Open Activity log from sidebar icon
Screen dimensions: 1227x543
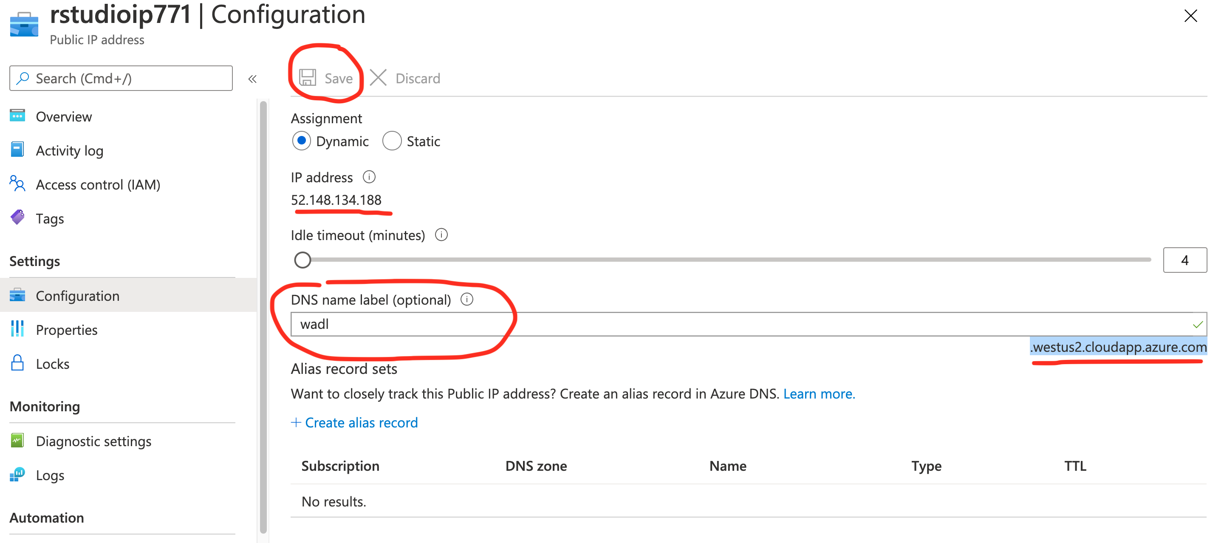click(17, 150)
